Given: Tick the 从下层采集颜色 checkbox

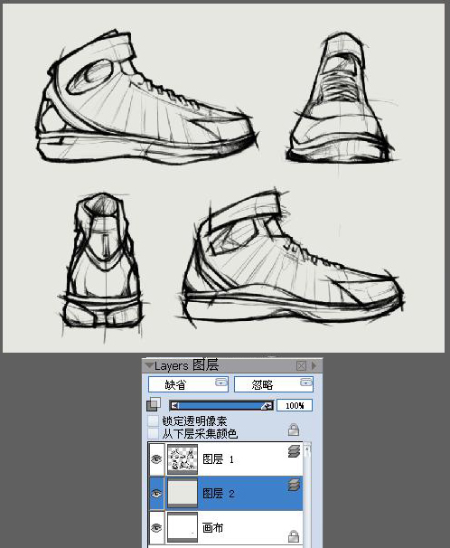Looking at the screenshot, I should 153,433.
